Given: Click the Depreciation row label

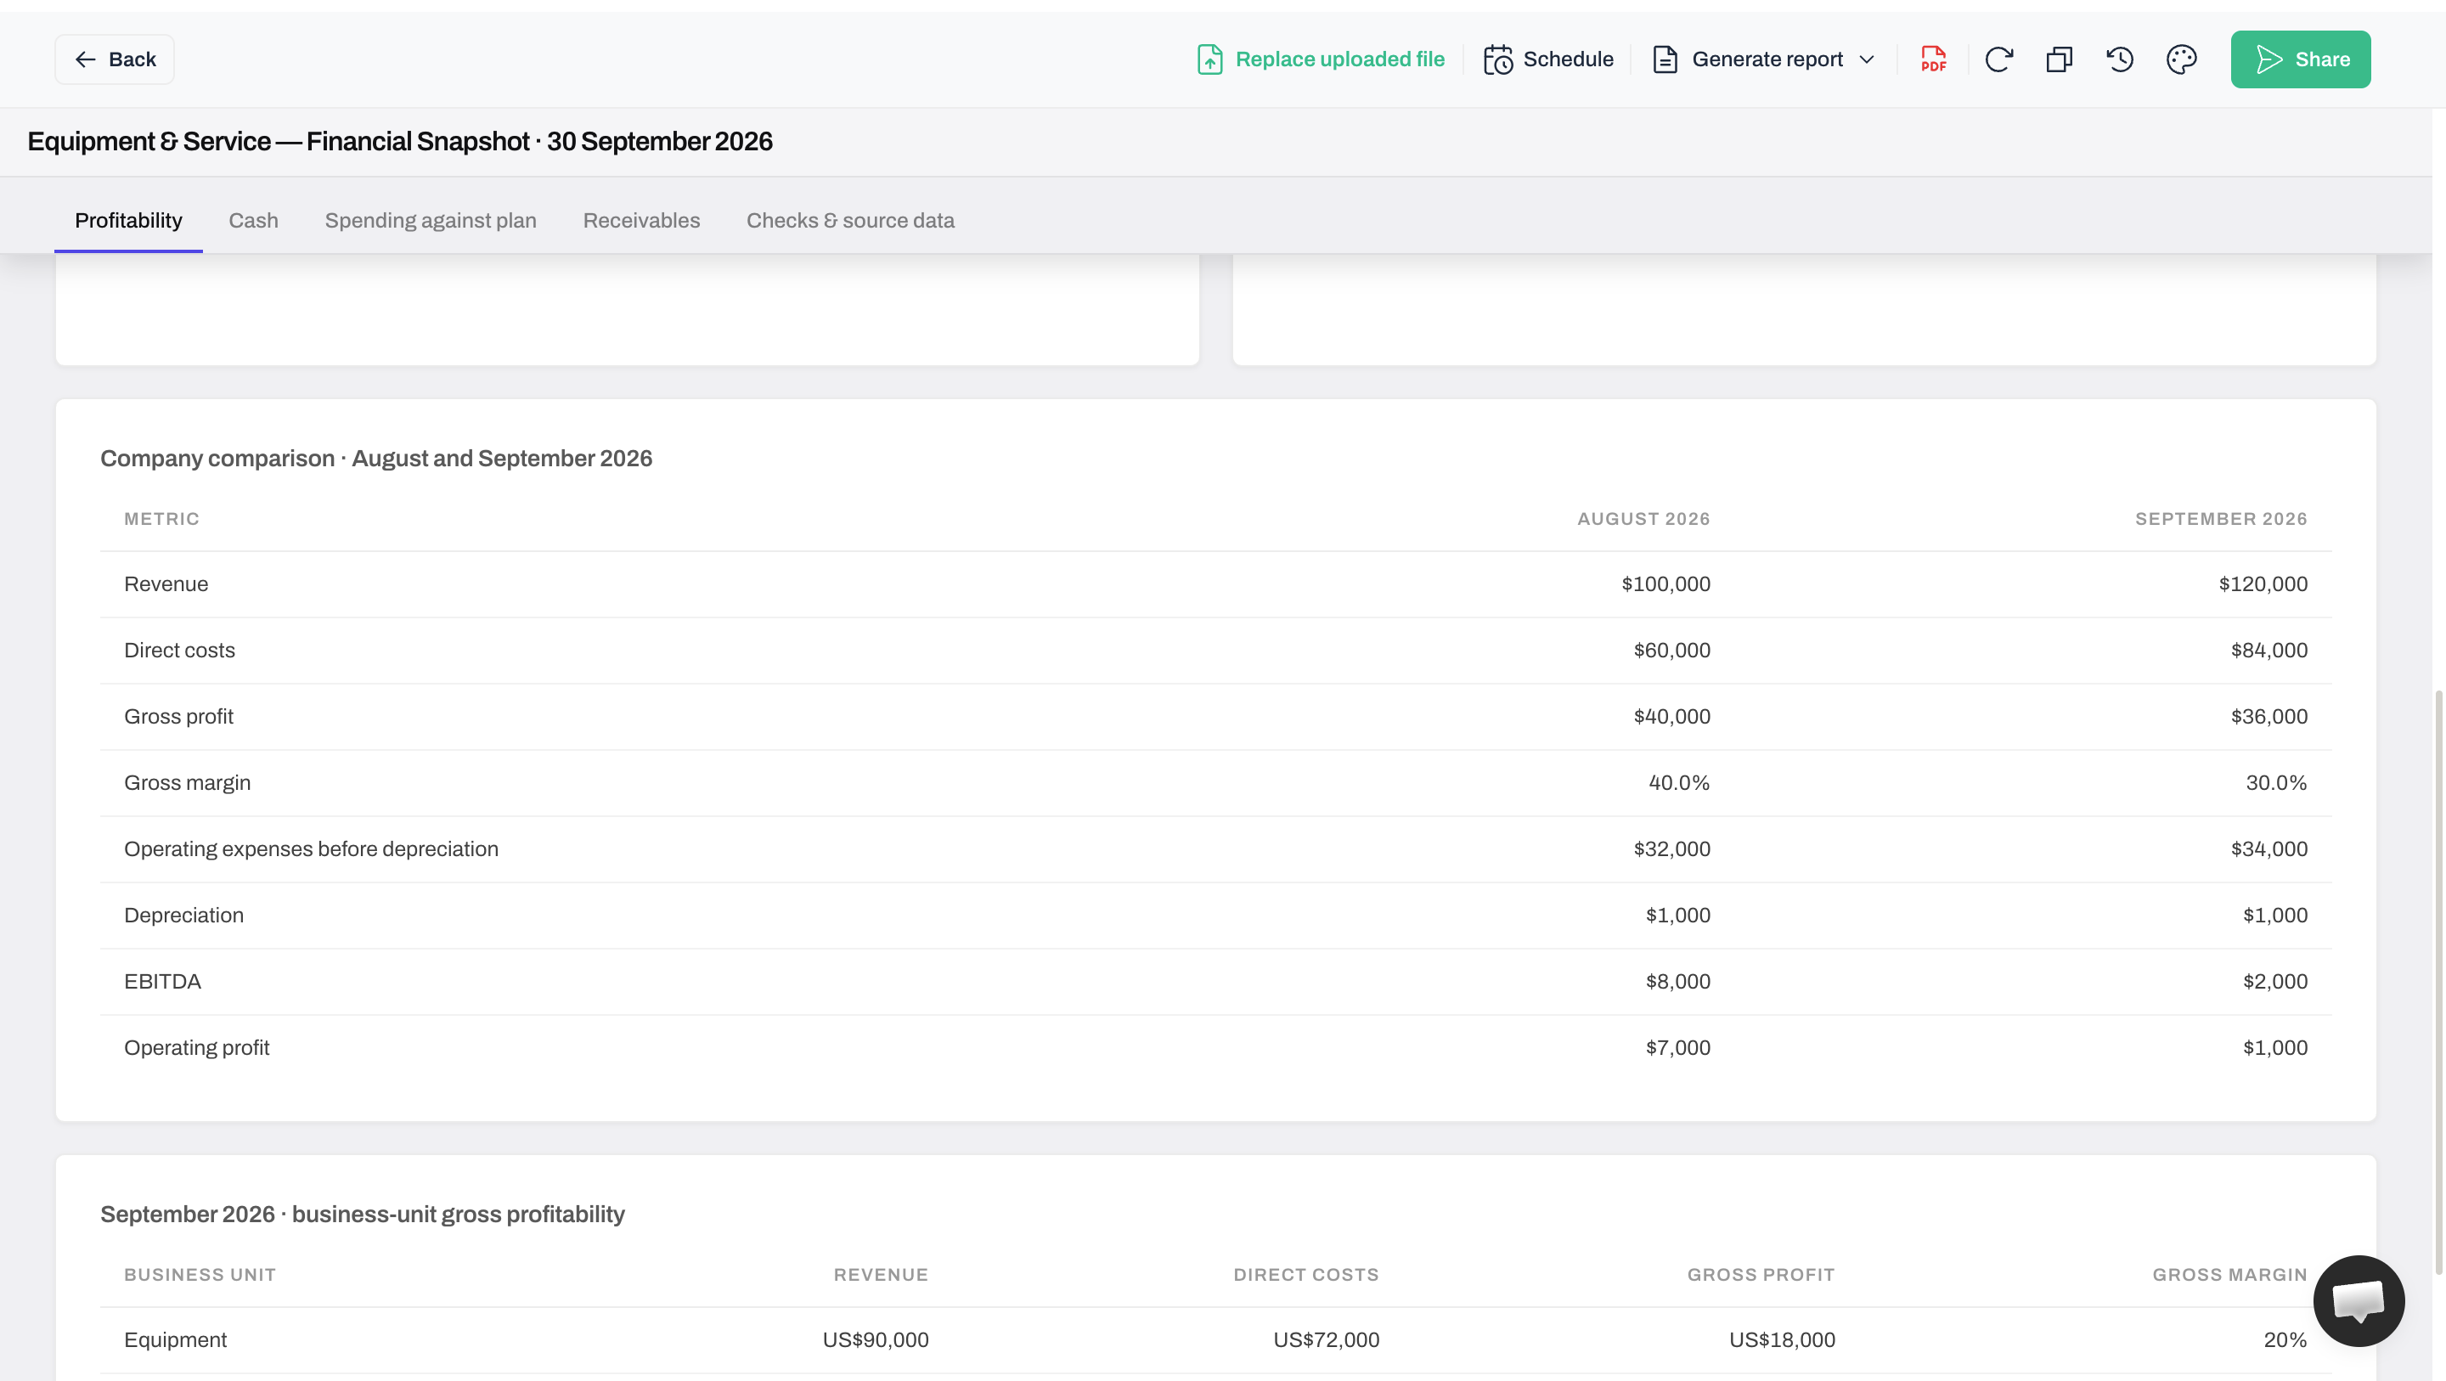Looking at the screenshot, I should coord(184,916).
